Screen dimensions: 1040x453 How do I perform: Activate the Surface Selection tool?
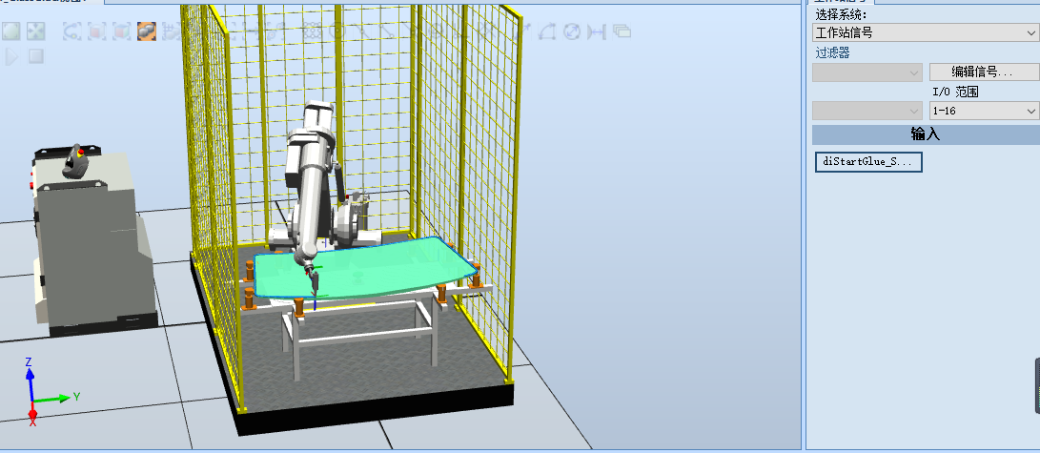(x=97, y=31)
